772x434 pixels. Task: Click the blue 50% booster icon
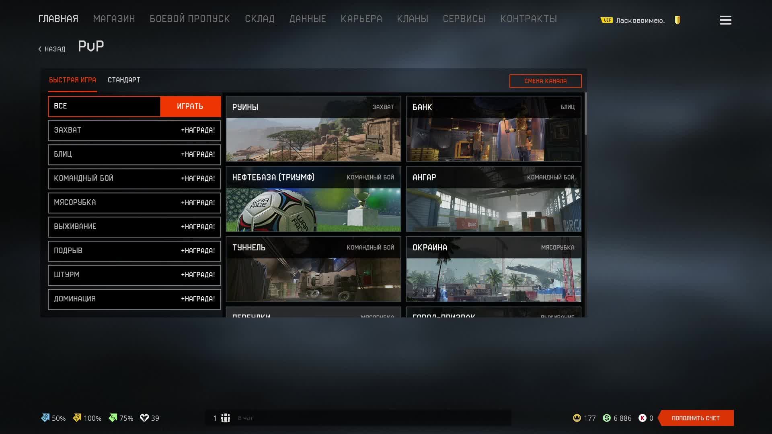pyautogui.click(x=45, y=418)
